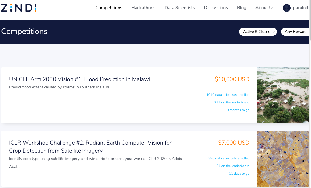Open the UNICEF Flood Prediction in Malawi competition
Screen dimensions: 311x188
coord(79,79)
